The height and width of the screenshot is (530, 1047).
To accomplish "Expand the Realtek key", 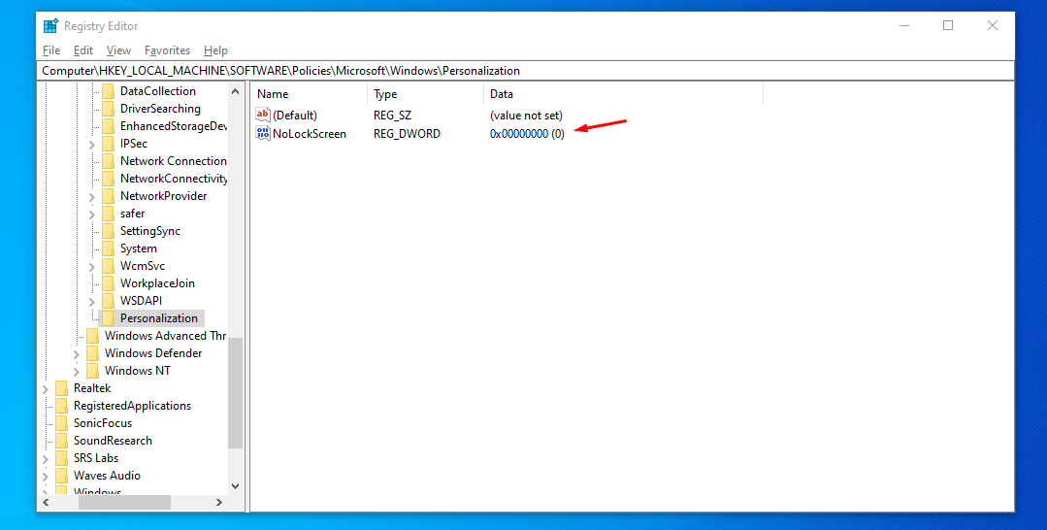I will 45,388.
